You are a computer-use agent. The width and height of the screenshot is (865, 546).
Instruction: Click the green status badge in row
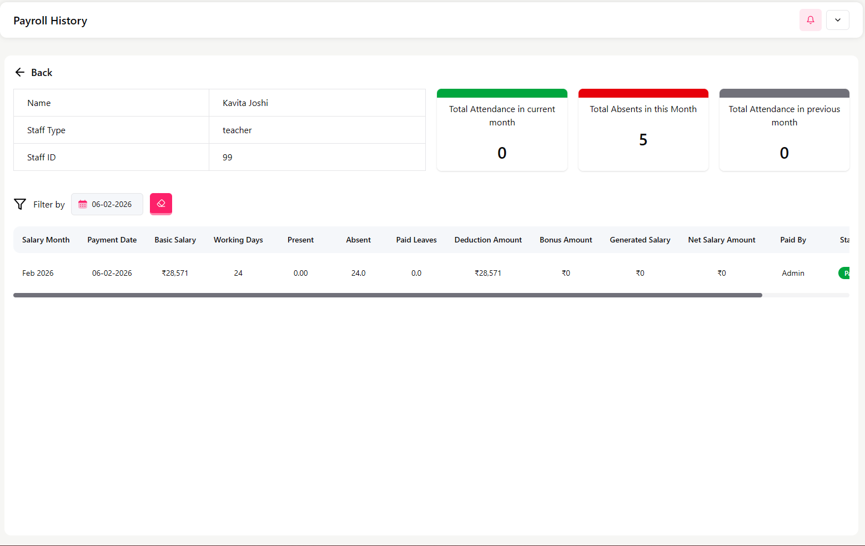coord(844,273)
